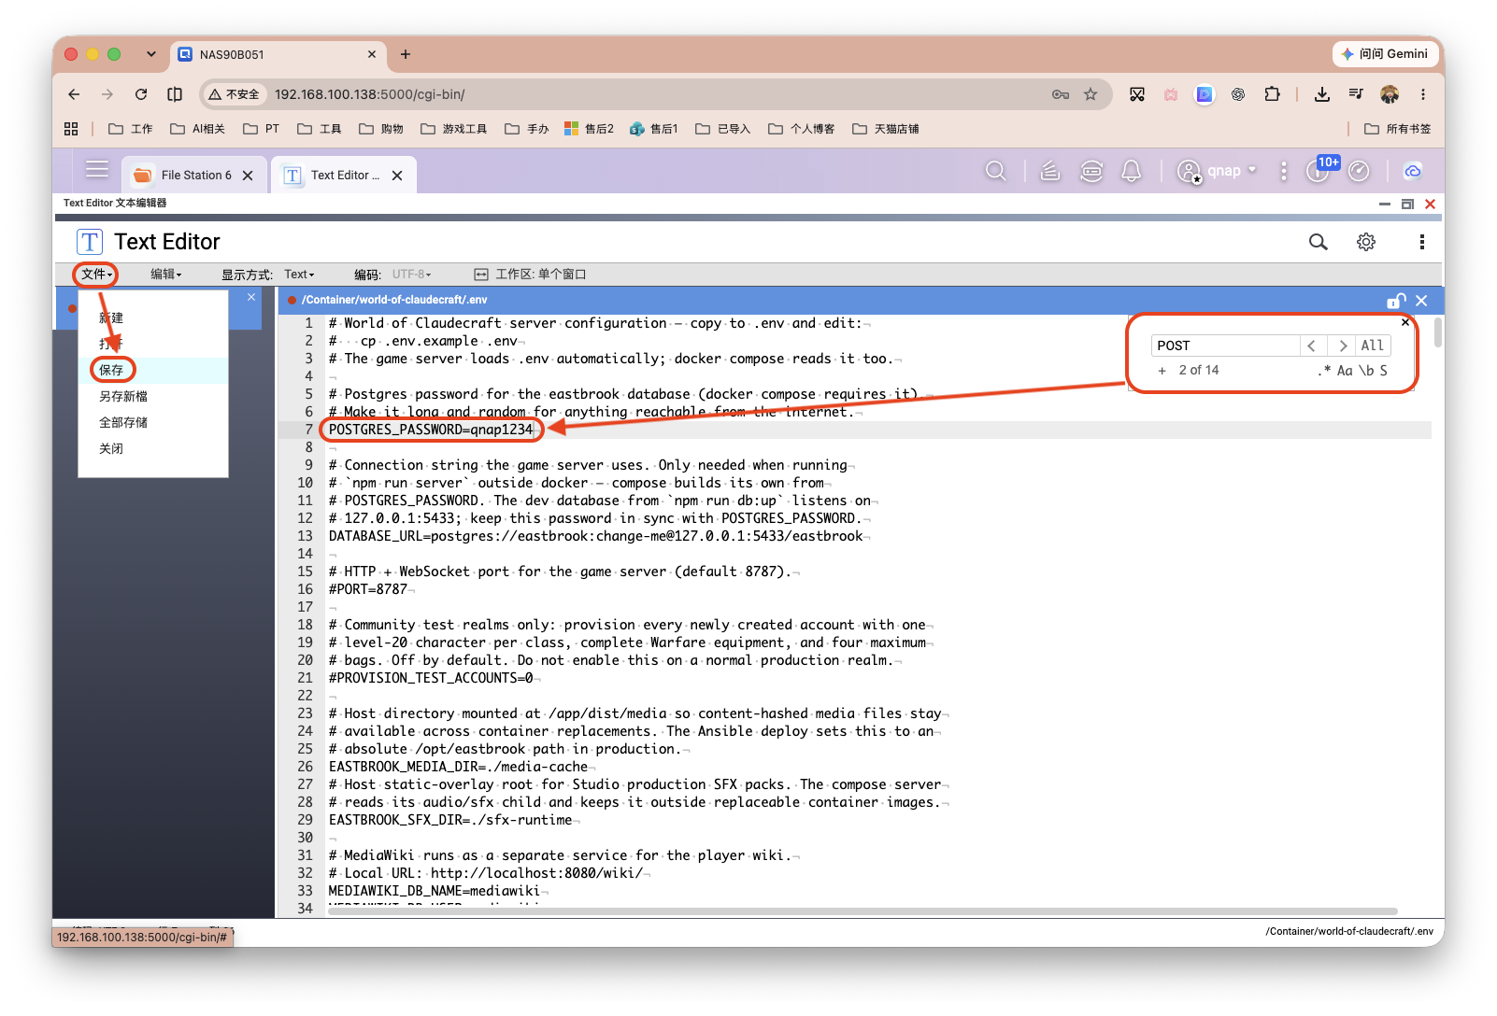
Task: Open the Text display mode dropdown
Action: click(300, 275)
